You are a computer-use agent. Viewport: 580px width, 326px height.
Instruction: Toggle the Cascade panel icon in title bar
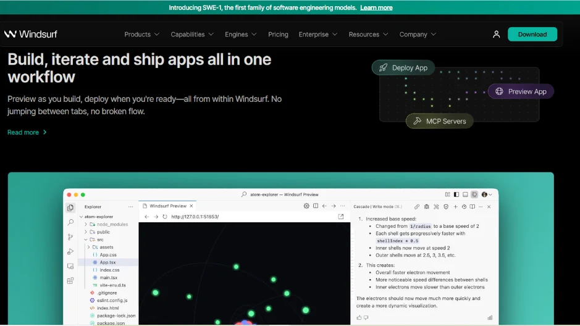point(474,194)
